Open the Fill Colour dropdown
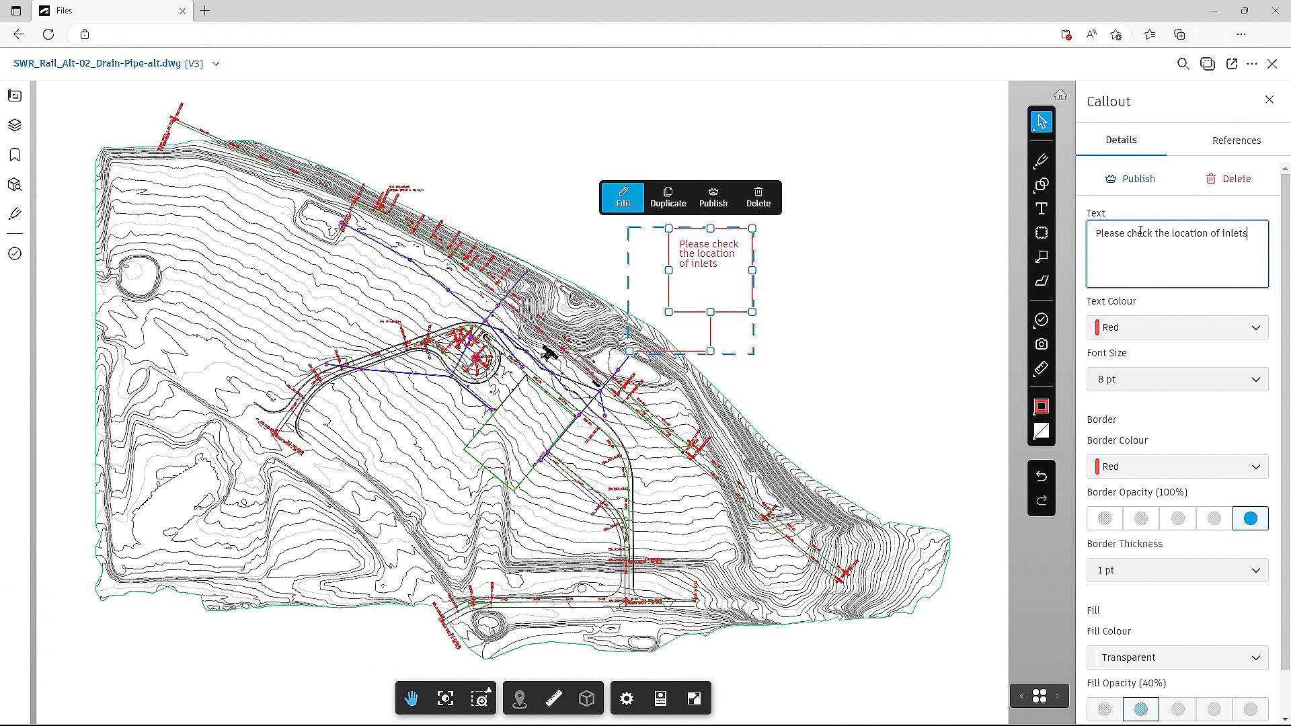The height and width of the screenshot is (726, 1291). tap(1177, 657)
